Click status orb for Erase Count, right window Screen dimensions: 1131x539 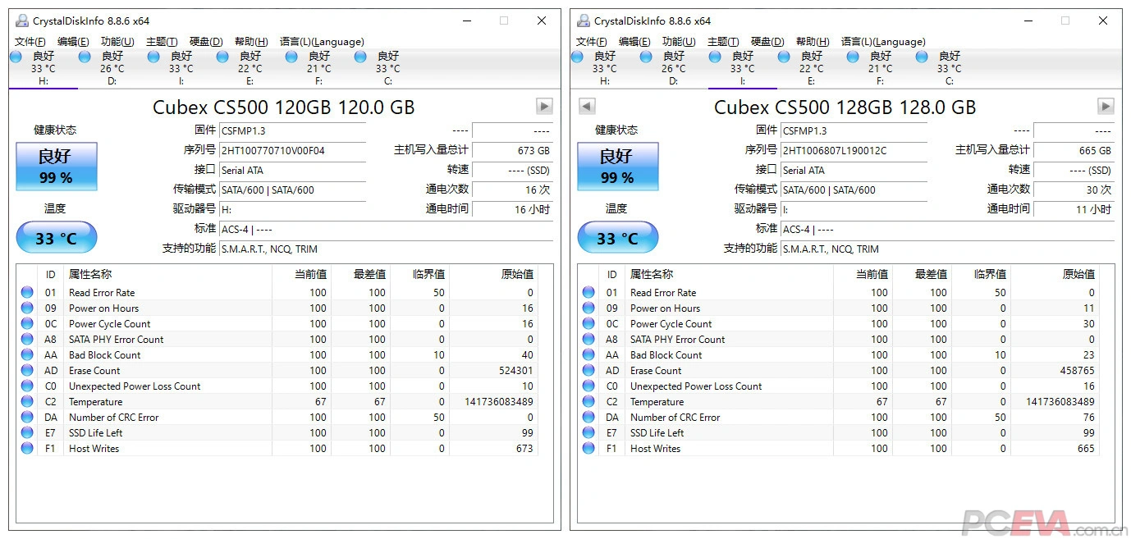(588, 370)
